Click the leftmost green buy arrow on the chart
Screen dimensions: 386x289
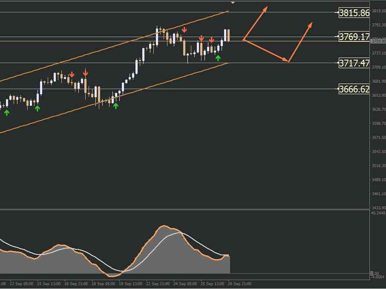(7, 113)
